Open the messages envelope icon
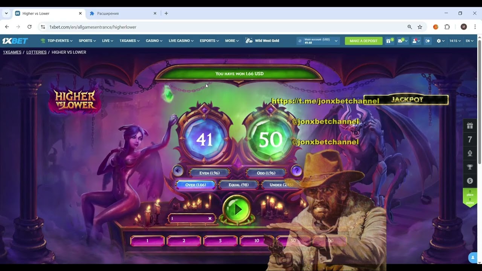This screenshot has height=271, width=482. coord(402,41)
